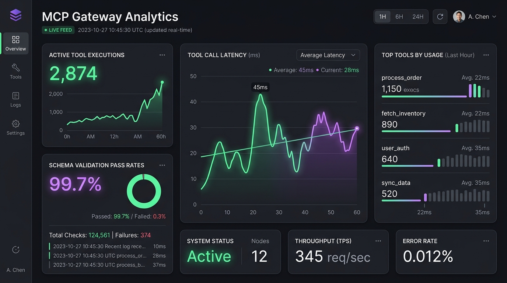Click the 1,150 execs count
The height and width of the screenshot is (283, 507).
coord(400,90)
